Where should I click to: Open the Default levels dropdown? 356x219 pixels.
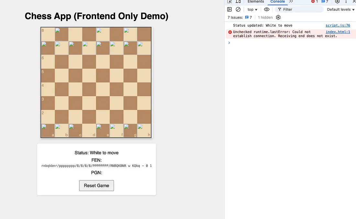(340, 9)
